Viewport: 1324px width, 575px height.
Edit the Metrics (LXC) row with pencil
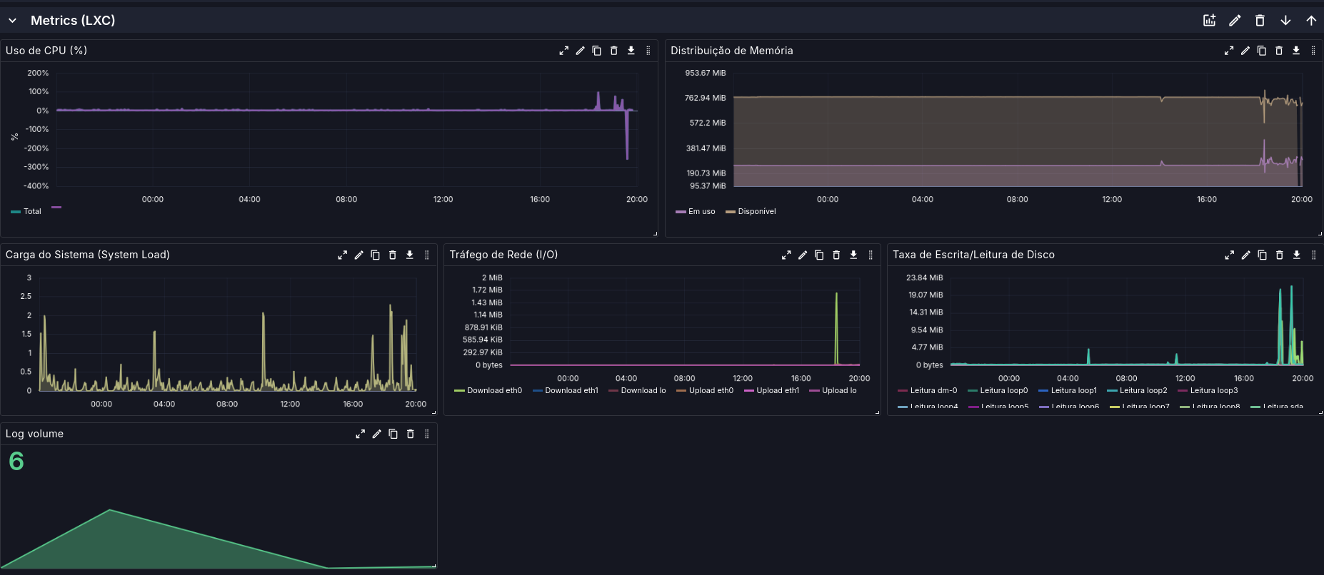(1235, 21)
